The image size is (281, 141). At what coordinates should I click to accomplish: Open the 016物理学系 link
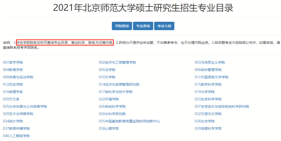tap(13, 92)
